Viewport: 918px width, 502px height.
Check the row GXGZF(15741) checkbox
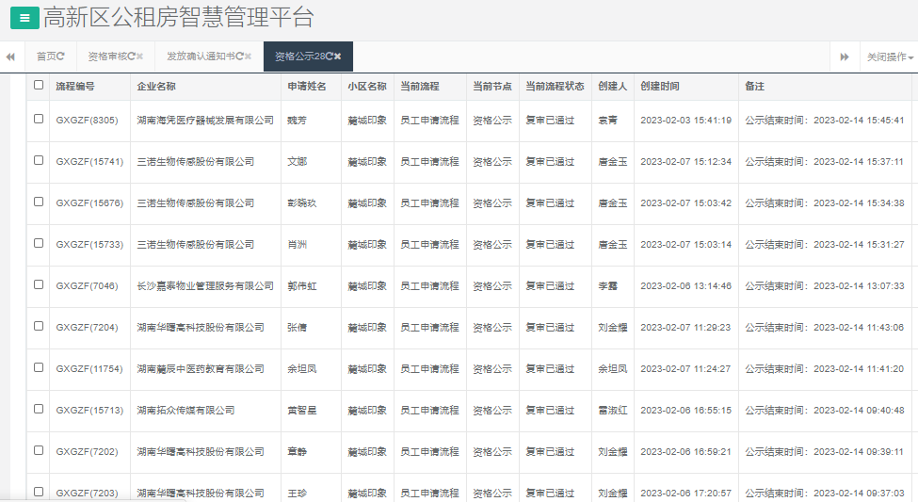(x=39, y=160)
